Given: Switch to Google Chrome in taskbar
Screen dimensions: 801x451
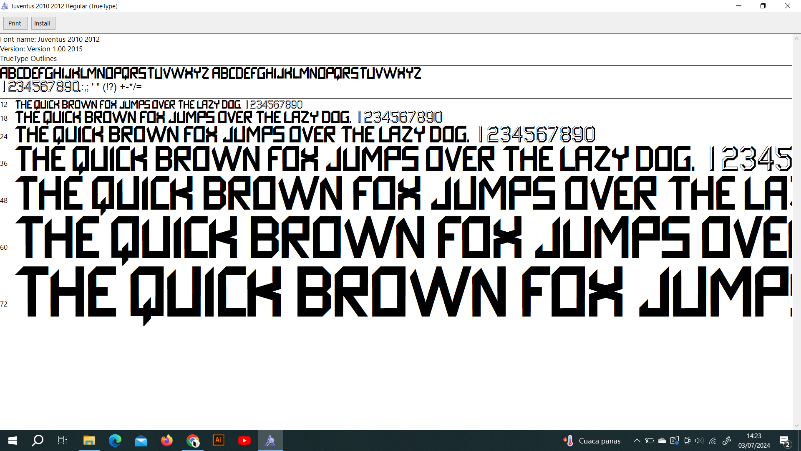Looking at the screenshot, I should pyautogui.click(x=193, y=441).
